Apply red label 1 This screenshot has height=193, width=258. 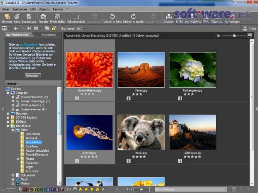[25, 190]
